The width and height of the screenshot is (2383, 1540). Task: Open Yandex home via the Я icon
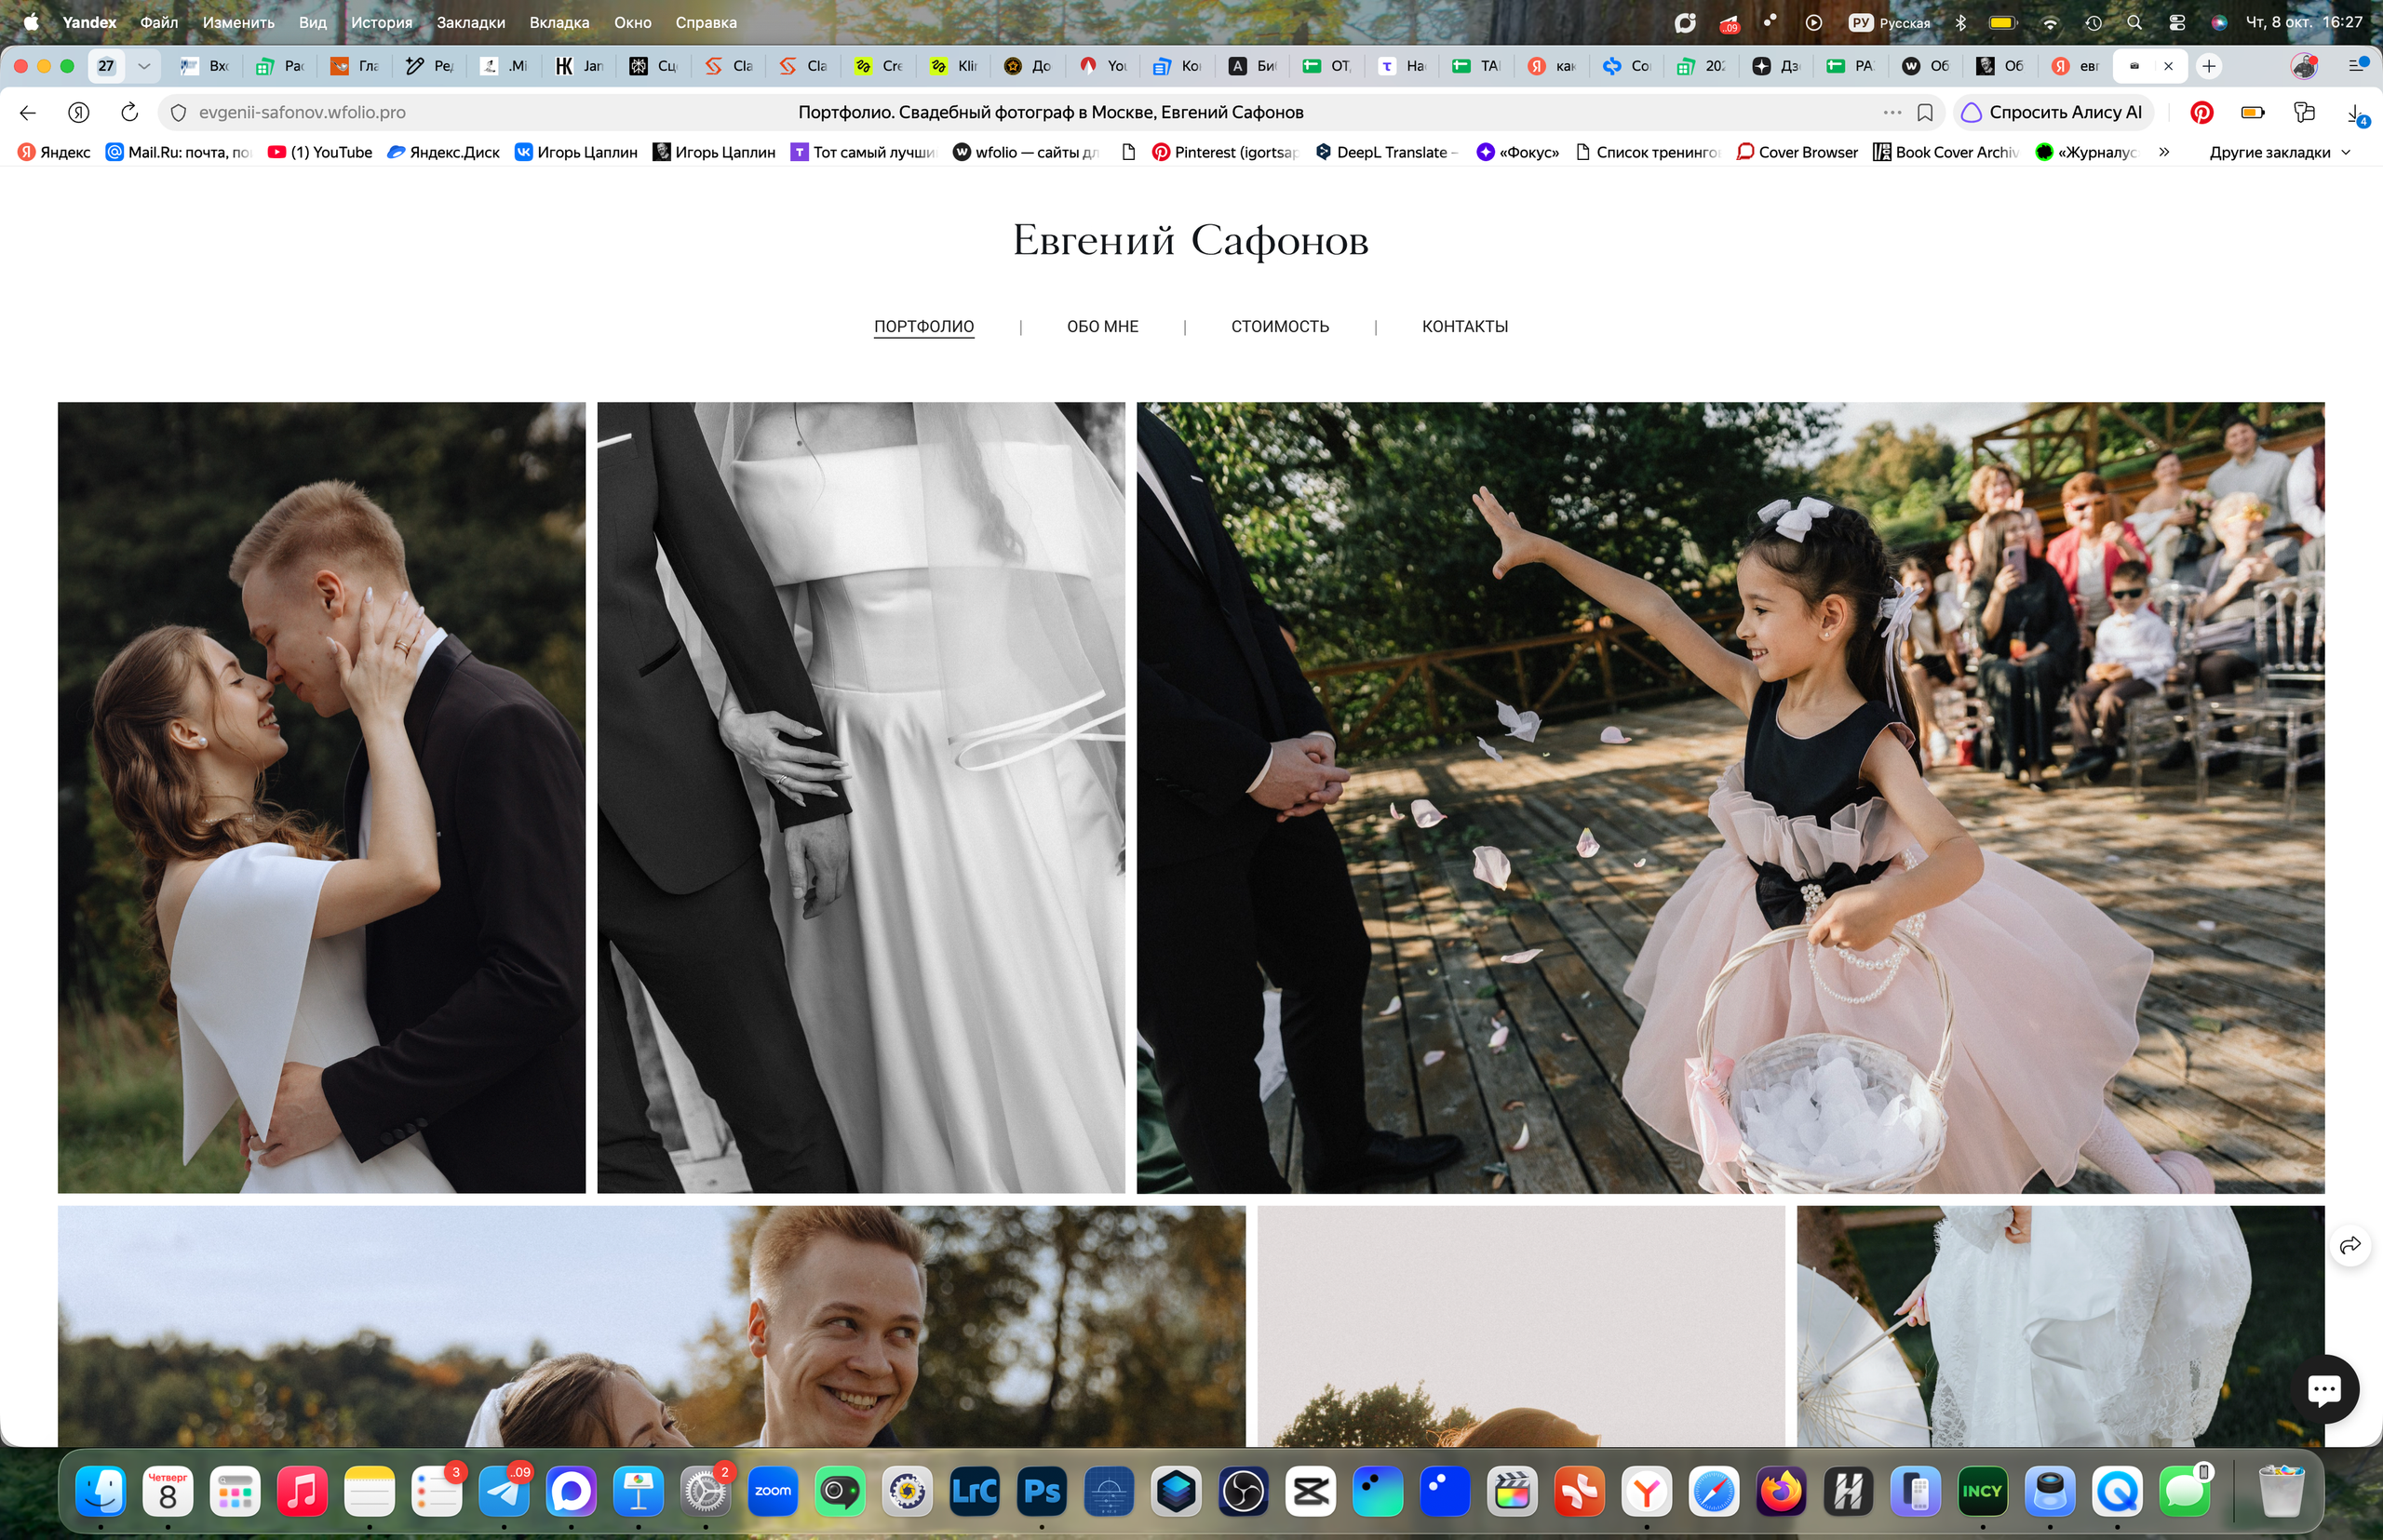(x=78, y=112)
